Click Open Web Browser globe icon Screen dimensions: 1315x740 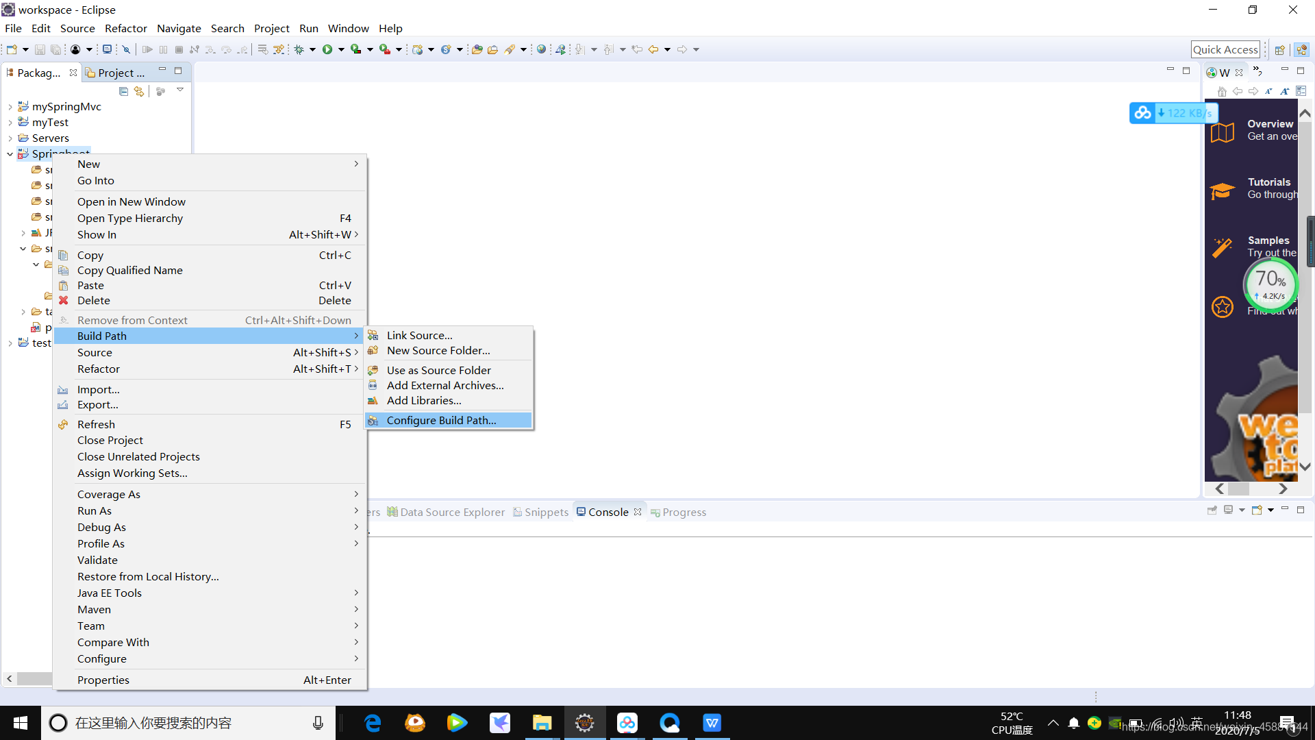[x=541, y=49]
